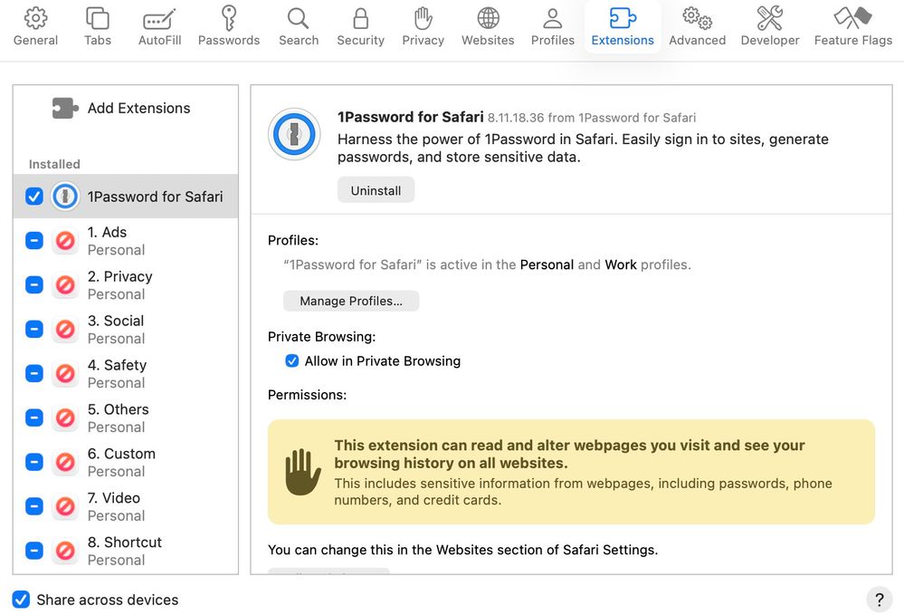Click the Manage Profiles… button
The height and width of the screenshot is (615, 904).
pos(351,301)
